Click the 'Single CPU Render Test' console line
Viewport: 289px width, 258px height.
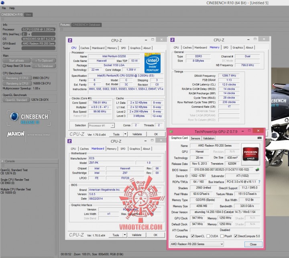15,180
